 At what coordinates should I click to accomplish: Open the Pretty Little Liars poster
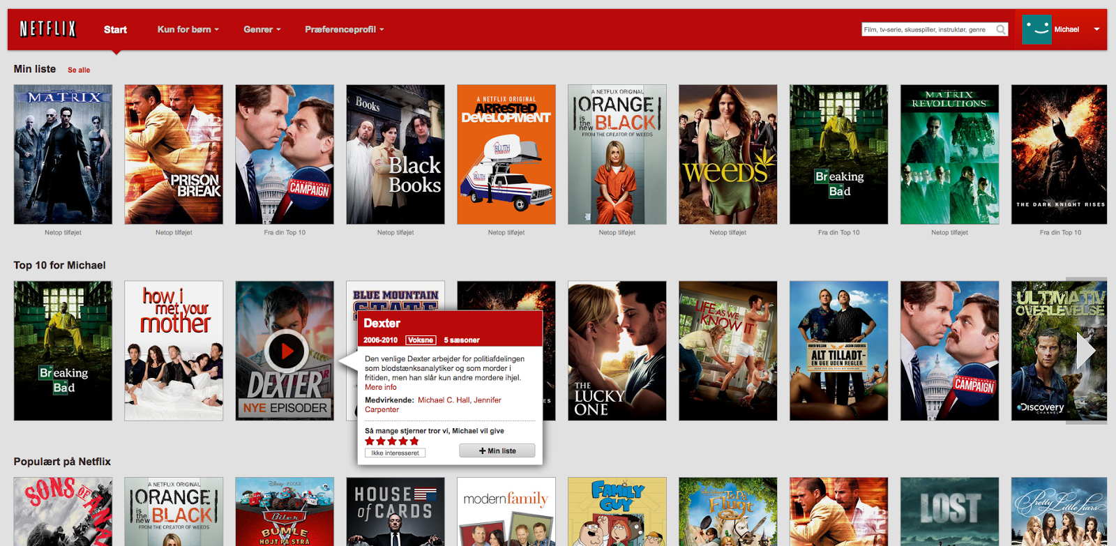pyautogui.click(x=1060, y=512)
